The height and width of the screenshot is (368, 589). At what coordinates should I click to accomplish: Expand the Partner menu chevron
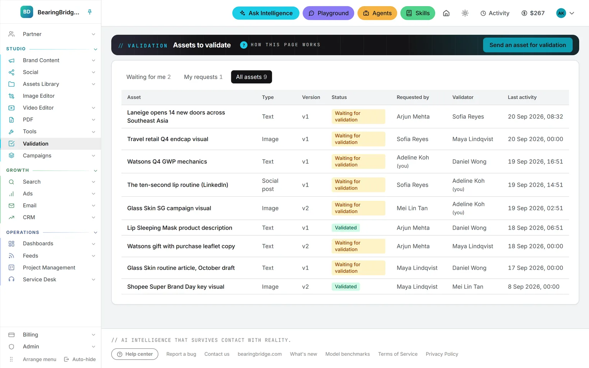(x=94, y=34)
